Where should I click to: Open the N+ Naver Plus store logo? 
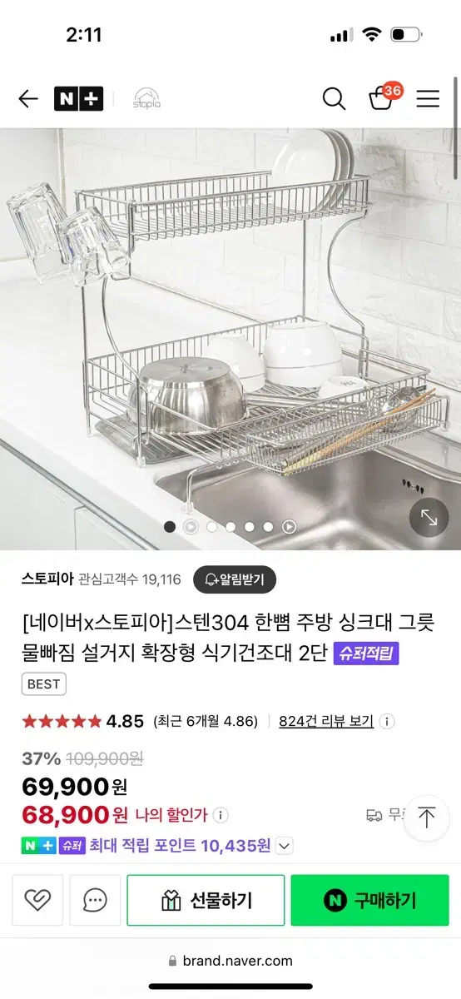click(79, 99)
